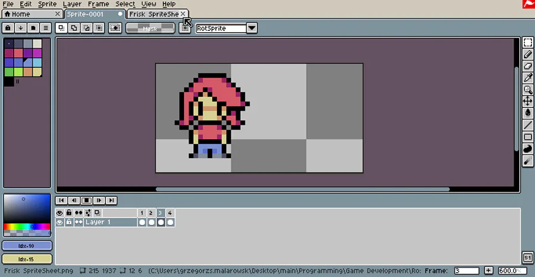The image size is (535, 277).
Task: Toggle replace selection mode
Action: click(61, 28)
